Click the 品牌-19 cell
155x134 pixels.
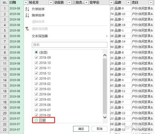122,25
